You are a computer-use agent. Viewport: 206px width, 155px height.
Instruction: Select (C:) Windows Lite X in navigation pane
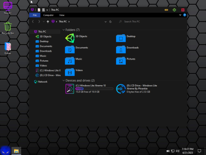coord(48,70)
